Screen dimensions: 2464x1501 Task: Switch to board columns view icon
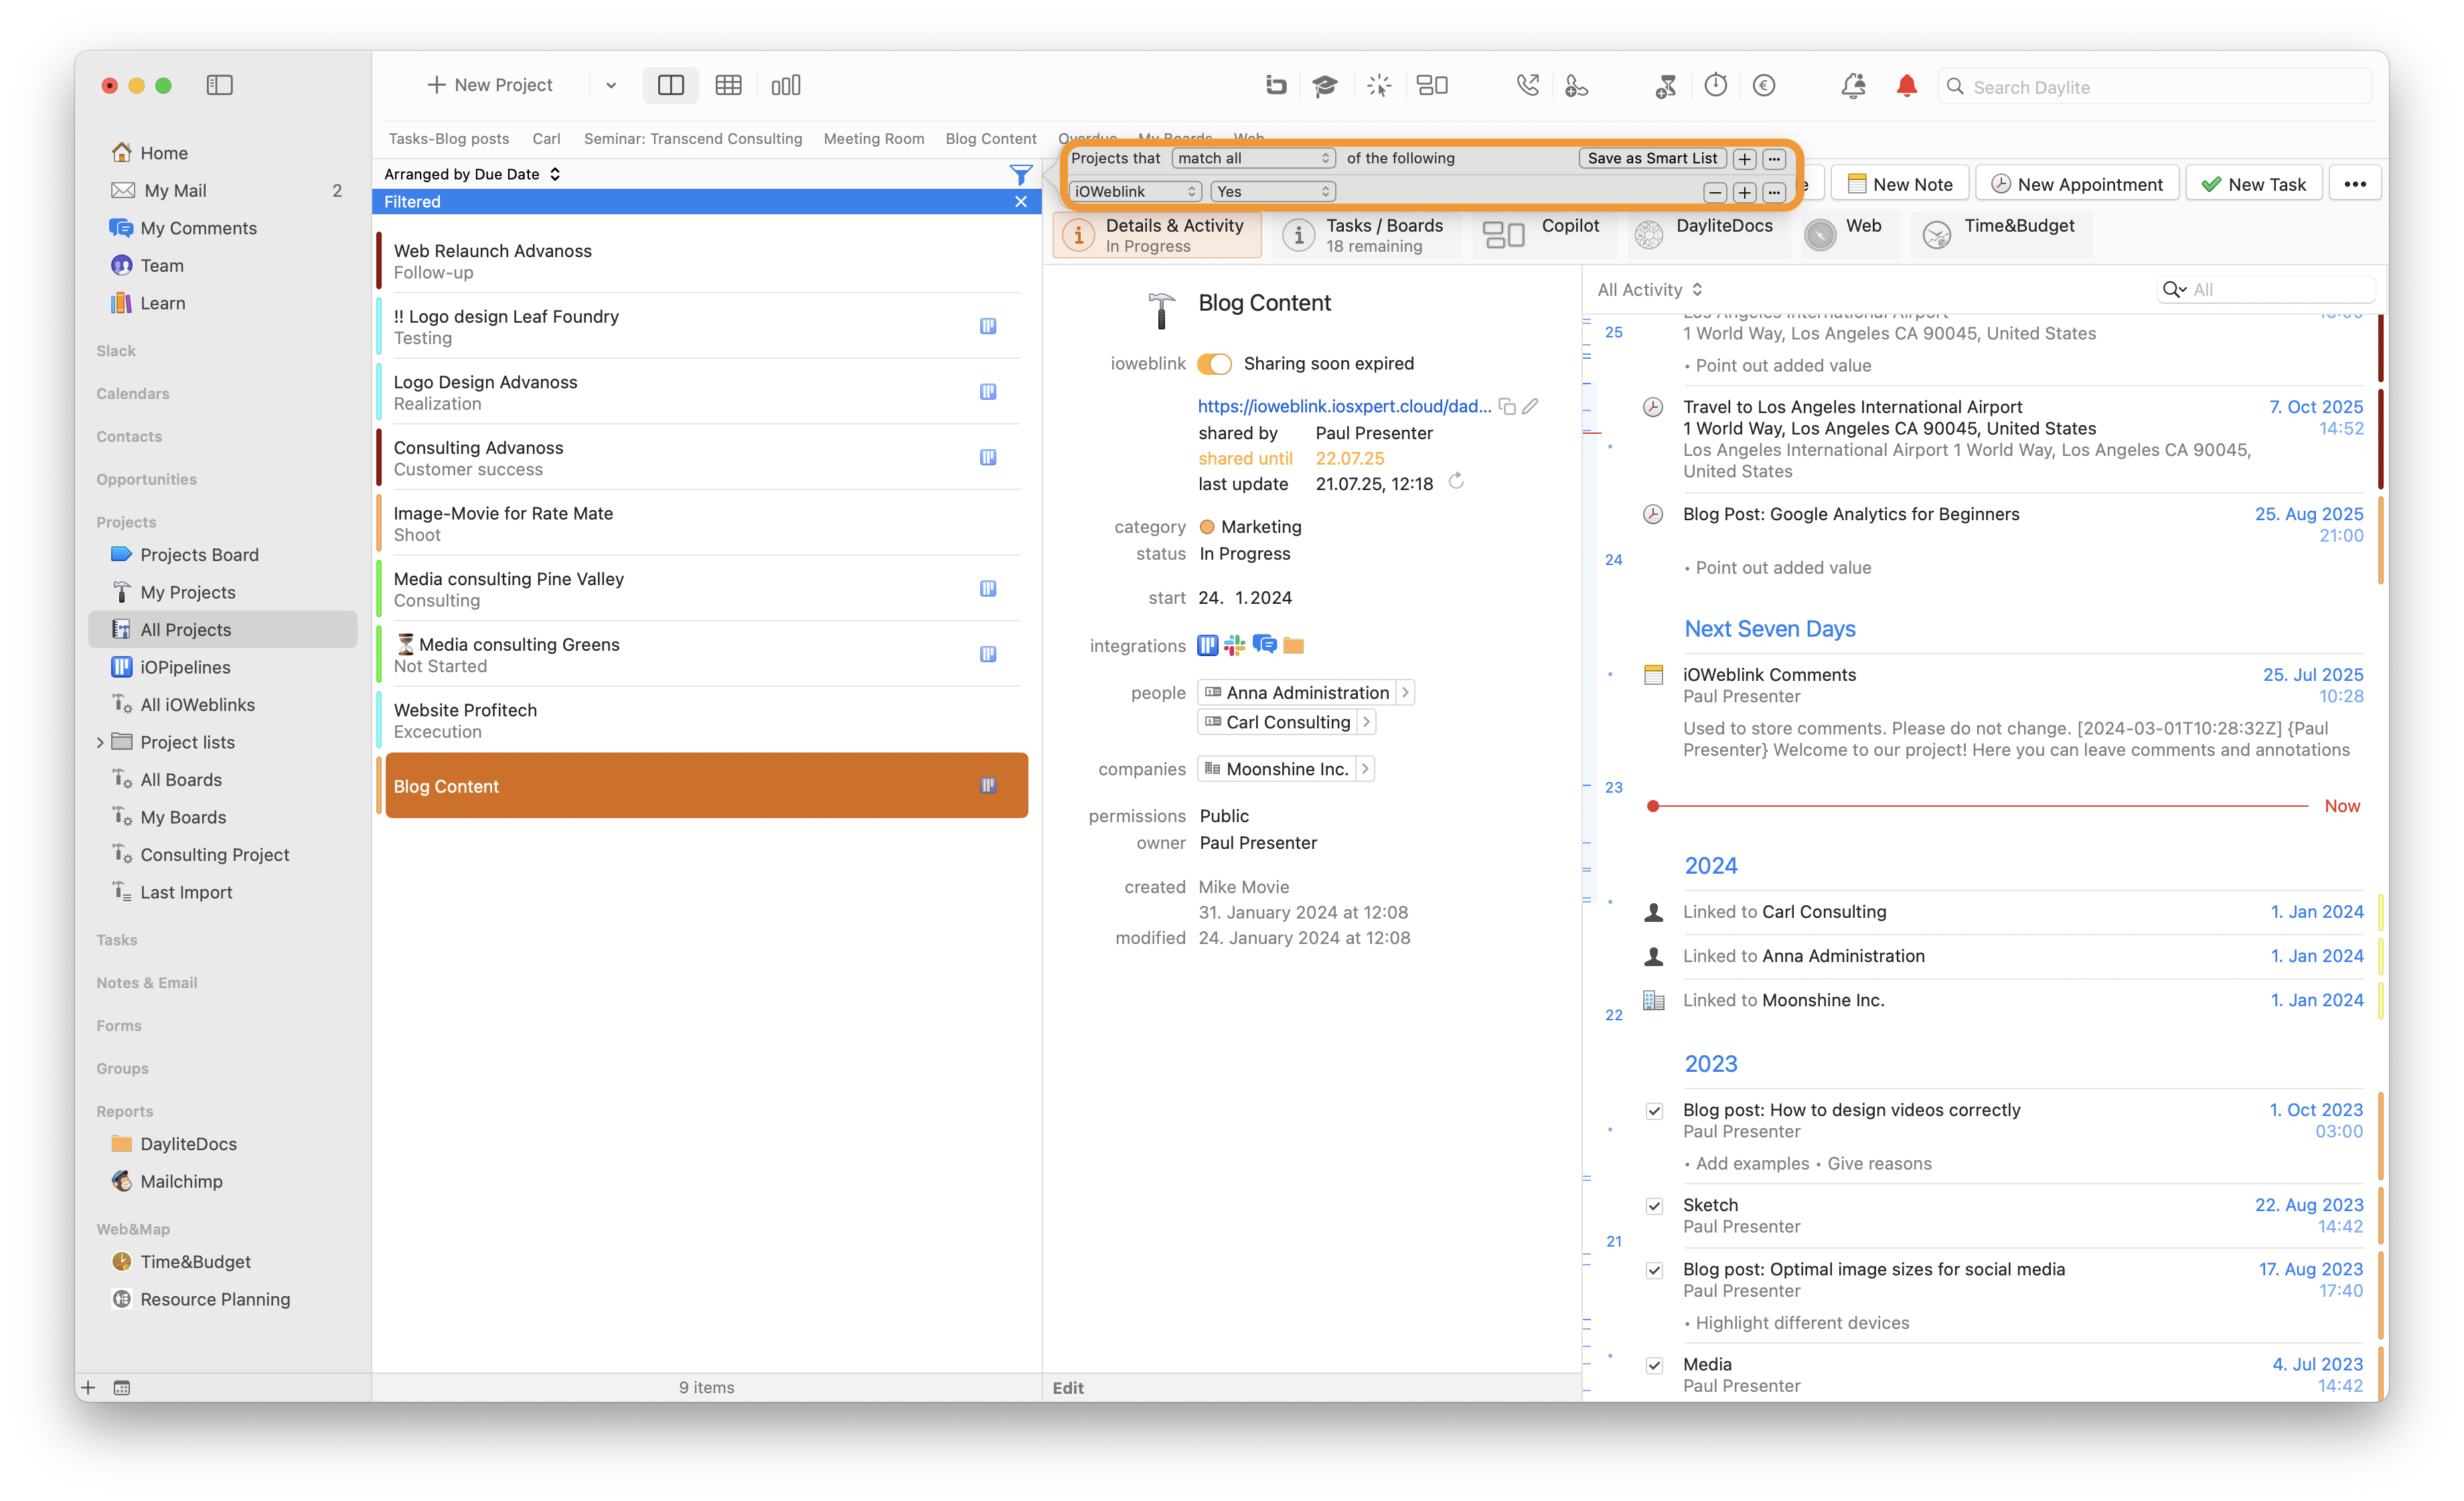pyautogui.click(x=786, y=85)
